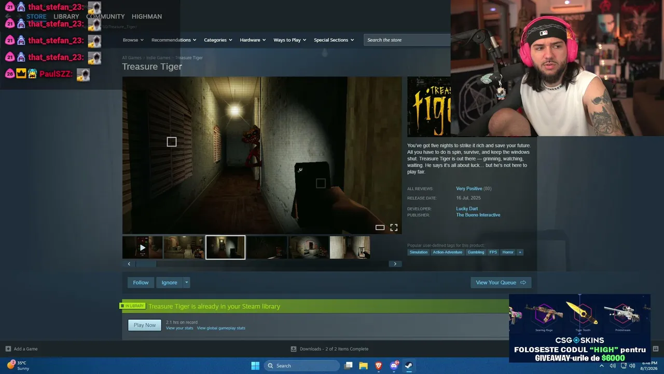Viewport: 664px width, 374px height.
Task: Click the Add a Game plus icon
Action: pyautogui.click(x=8, y=349)
